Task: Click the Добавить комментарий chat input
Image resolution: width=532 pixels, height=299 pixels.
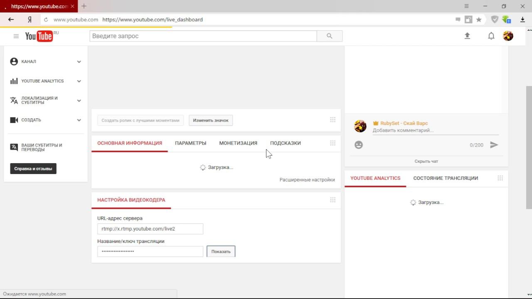Action: (436, 130)
